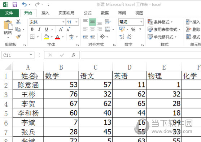Toggle the highlighted middle align icon
The width and height of the screenshot is (201, 142).
(x=92, y=22)
